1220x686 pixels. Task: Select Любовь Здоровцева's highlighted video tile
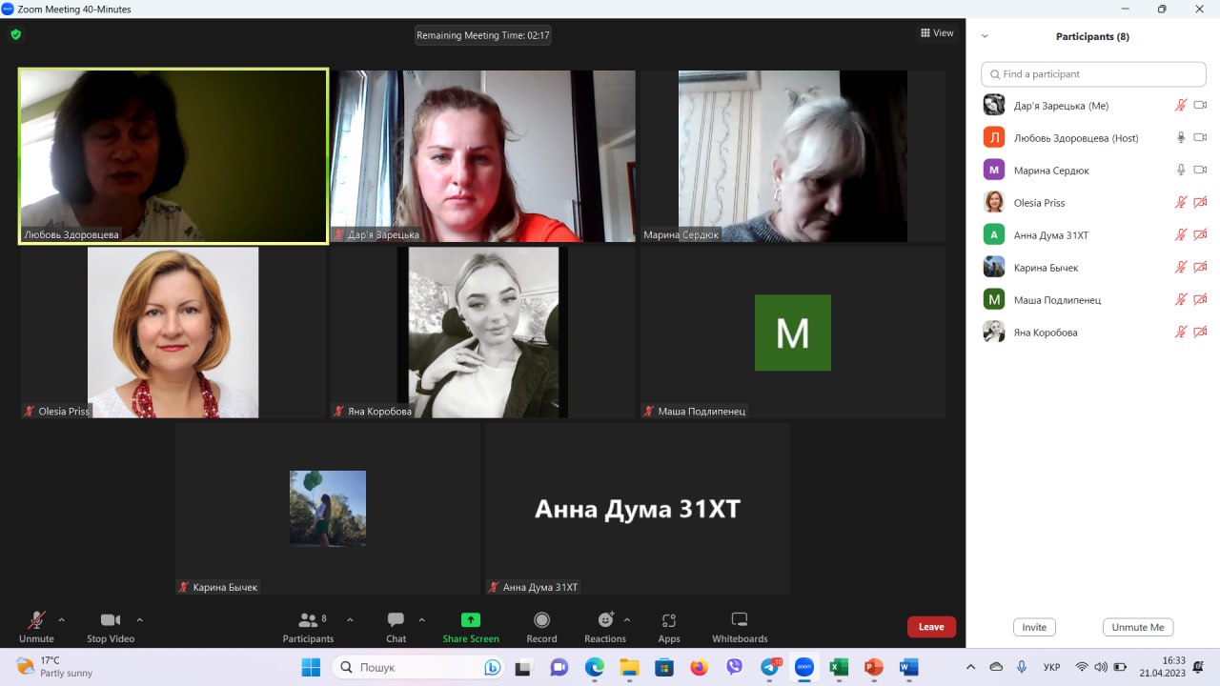point(173,156)
